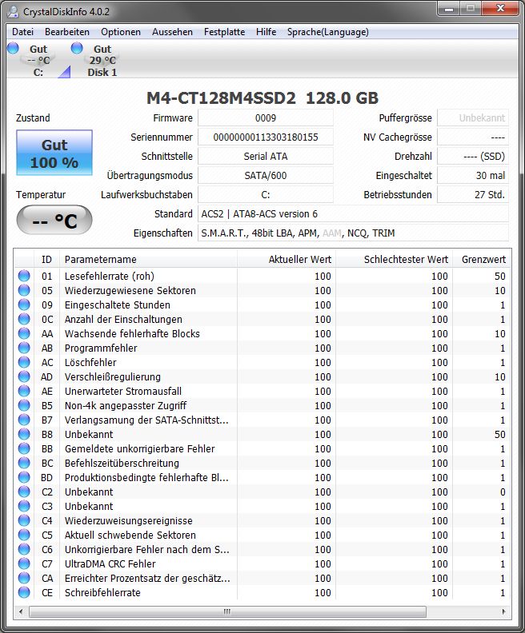Image resolution: width=525 pixels, height=633 pixels.
Task: Click the status orb for Wiederzuweisungsereignisse
Action: click(24, 521)
